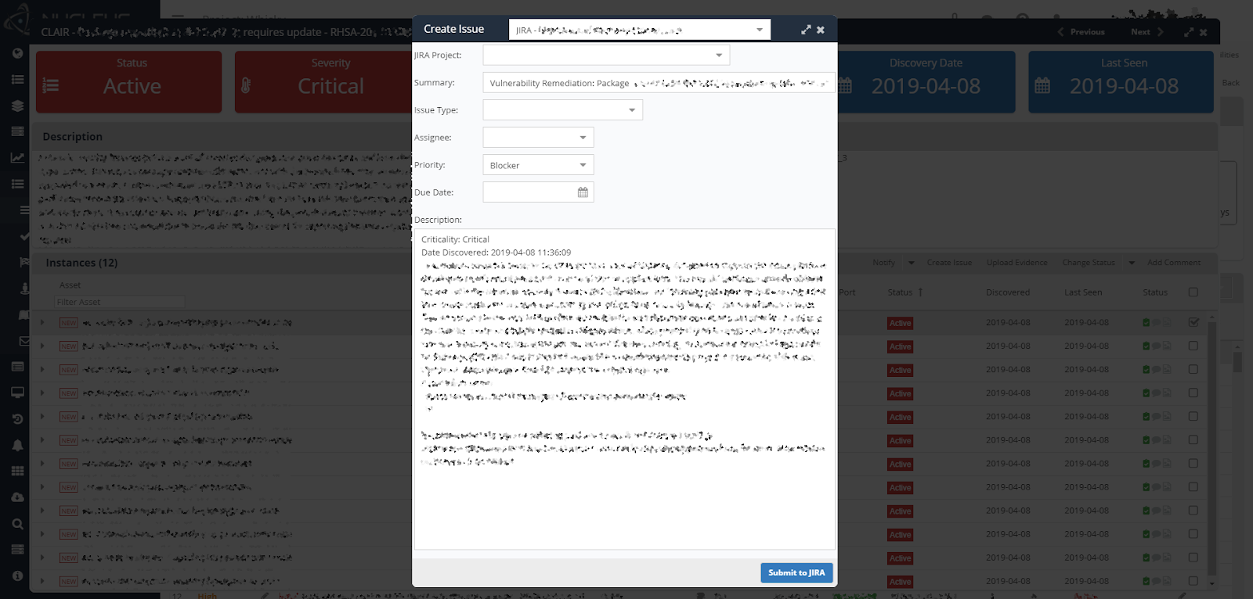This screenshot has height=599, width=1253.
Task: Click Create Issue in the instances toolbar
Action: [x=949, y=263]
